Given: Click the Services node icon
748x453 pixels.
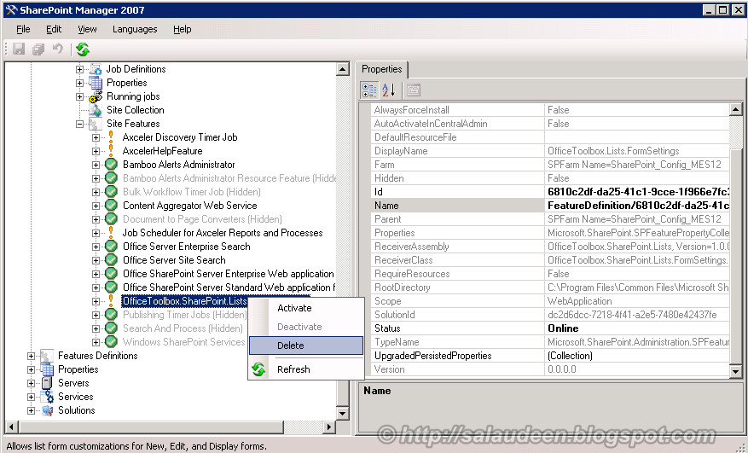Looking at the screenshot, I should pyautogui.click(x=47, y=397).
